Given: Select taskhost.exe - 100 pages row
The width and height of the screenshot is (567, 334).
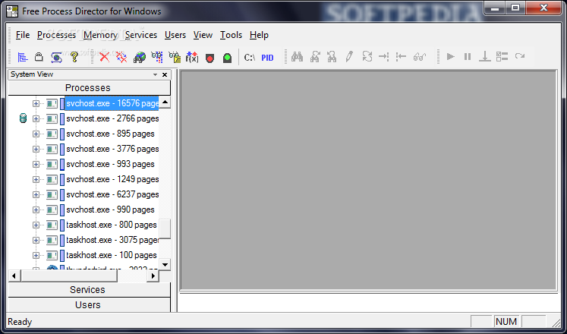Looking at the screenshot, I should point(112,255).
